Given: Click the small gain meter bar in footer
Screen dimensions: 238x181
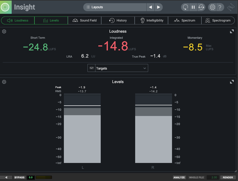Looking at the screenshot, I should click(44, 177).
